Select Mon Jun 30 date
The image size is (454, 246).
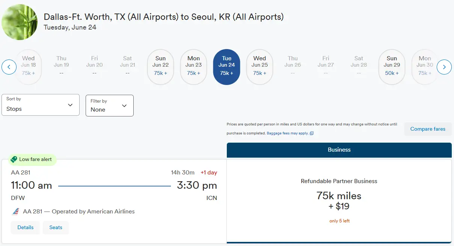(x=425, y=67)
